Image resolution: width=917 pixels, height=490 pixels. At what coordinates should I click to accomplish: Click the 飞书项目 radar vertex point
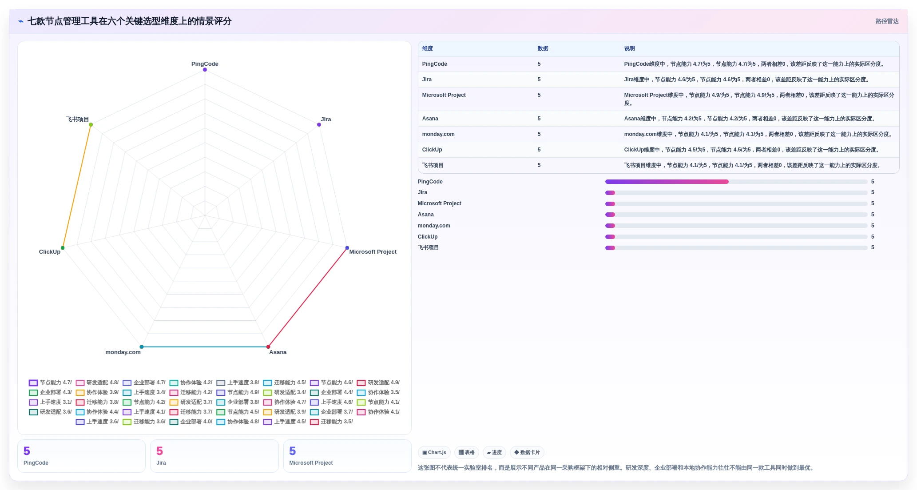point(91,125)
